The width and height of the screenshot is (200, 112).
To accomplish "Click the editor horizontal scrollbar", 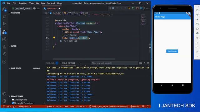I will tap(84, 59).
